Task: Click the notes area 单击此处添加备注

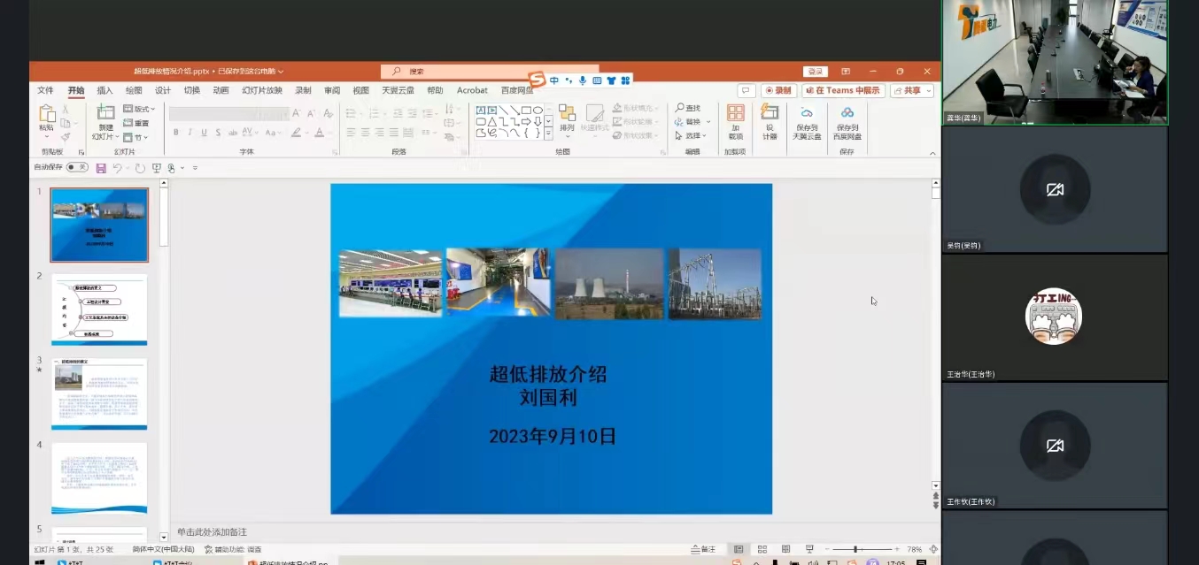Action: (212, 531)
